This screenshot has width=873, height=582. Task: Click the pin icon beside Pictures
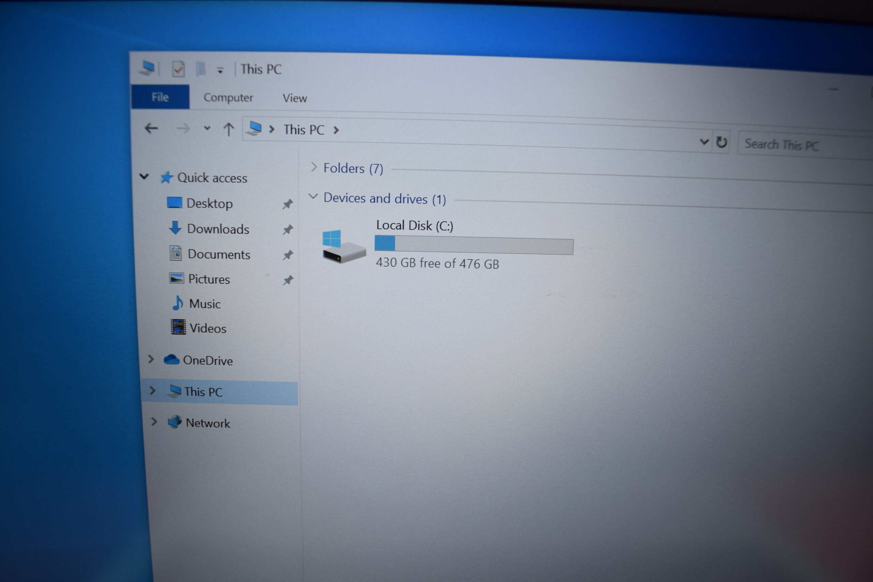coord(288,280)
